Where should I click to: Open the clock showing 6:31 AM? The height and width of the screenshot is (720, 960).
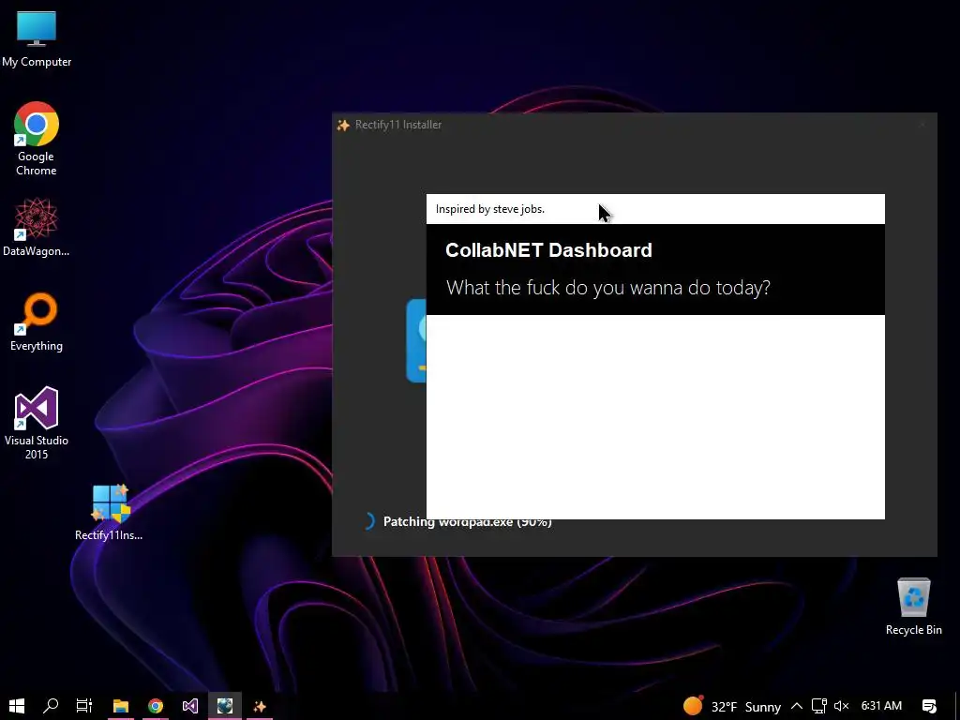pos(881,706)
